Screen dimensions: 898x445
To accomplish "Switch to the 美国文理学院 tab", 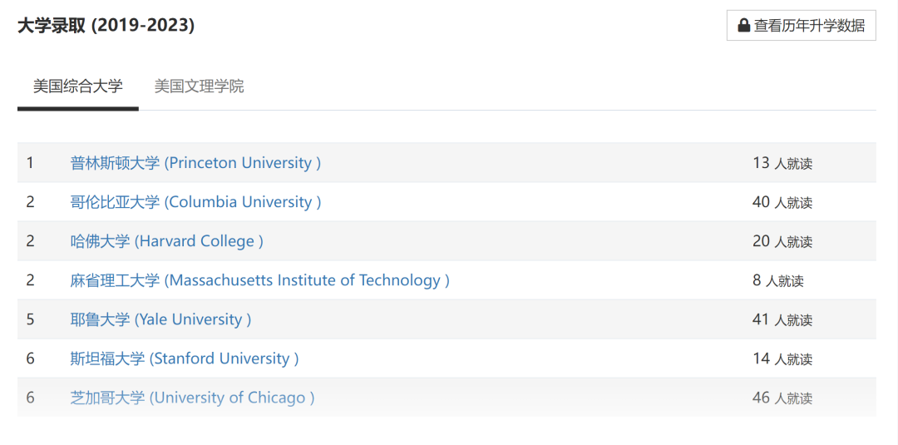I will click(x=199, y=87).
